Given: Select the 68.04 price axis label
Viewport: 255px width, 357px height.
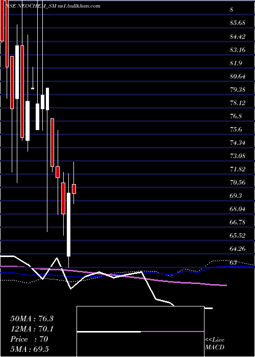Looking at the screenshot, I should click(x=238, y=209).
